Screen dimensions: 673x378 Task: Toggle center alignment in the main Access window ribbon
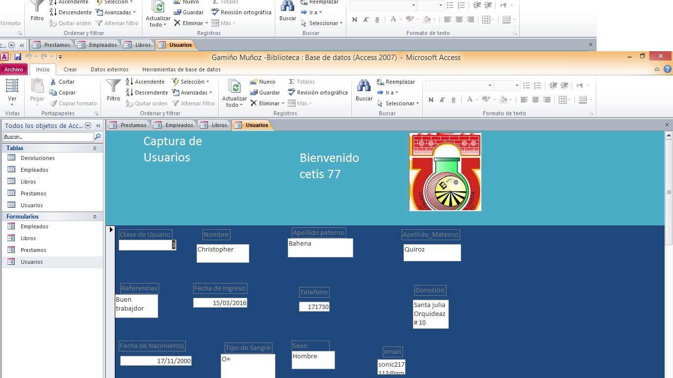[536, 100]
